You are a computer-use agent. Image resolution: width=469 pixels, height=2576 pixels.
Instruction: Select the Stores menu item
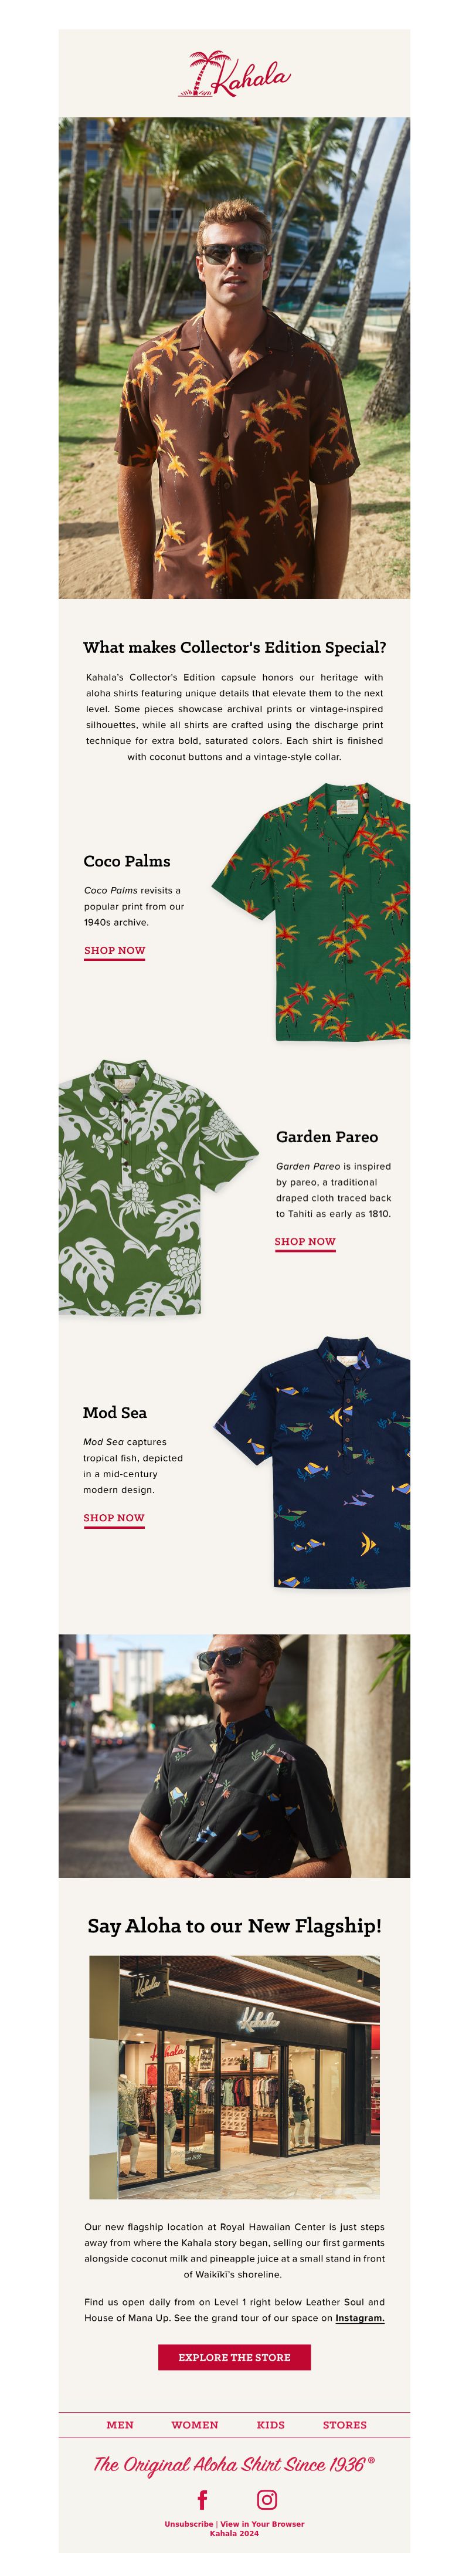345,2425
